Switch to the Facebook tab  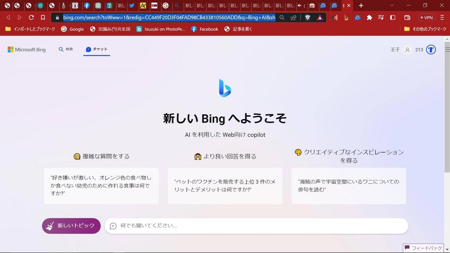[87, 6]
